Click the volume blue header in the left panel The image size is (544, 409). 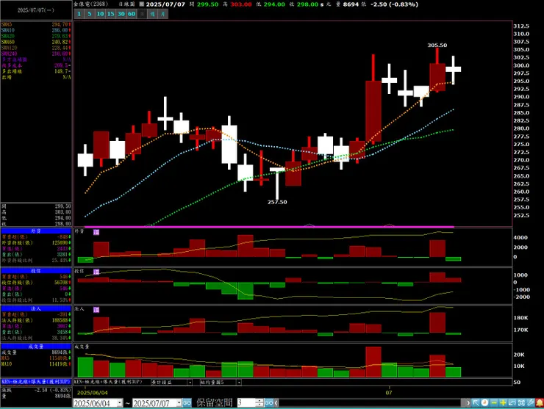point(36,347)
